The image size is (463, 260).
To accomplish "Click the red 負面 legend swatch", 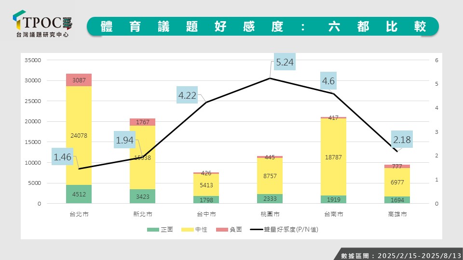I will (222, 230).
